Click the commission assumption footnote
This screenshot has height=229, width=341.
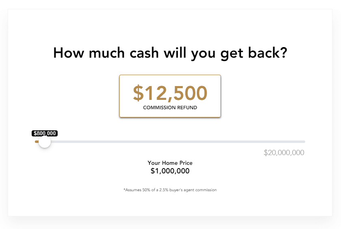pos(170,190)
